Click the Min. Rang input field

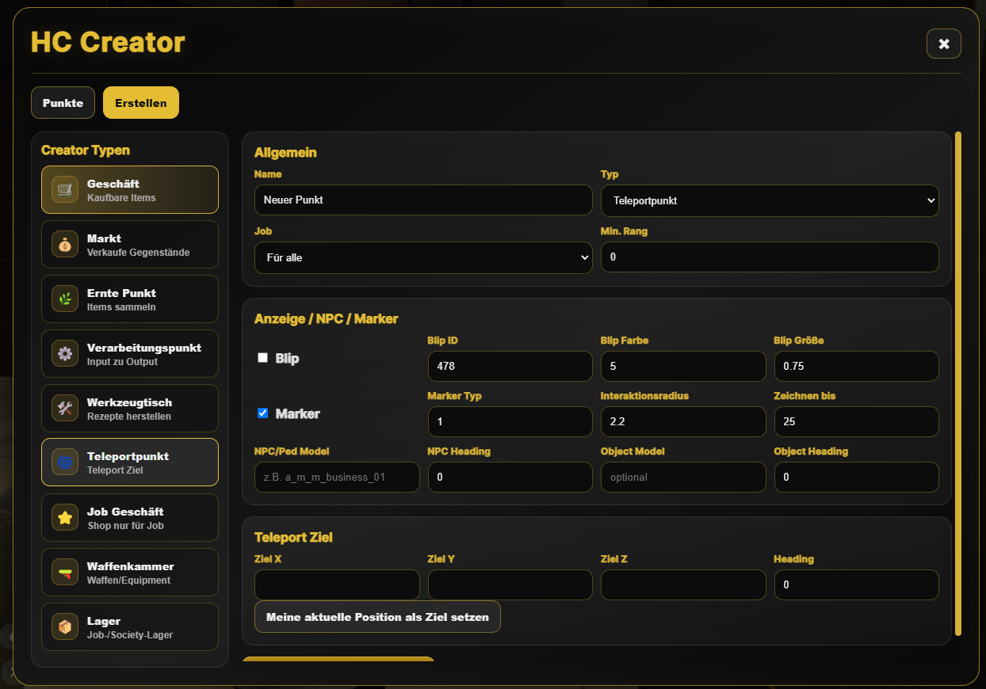click(x=770, y=257)
